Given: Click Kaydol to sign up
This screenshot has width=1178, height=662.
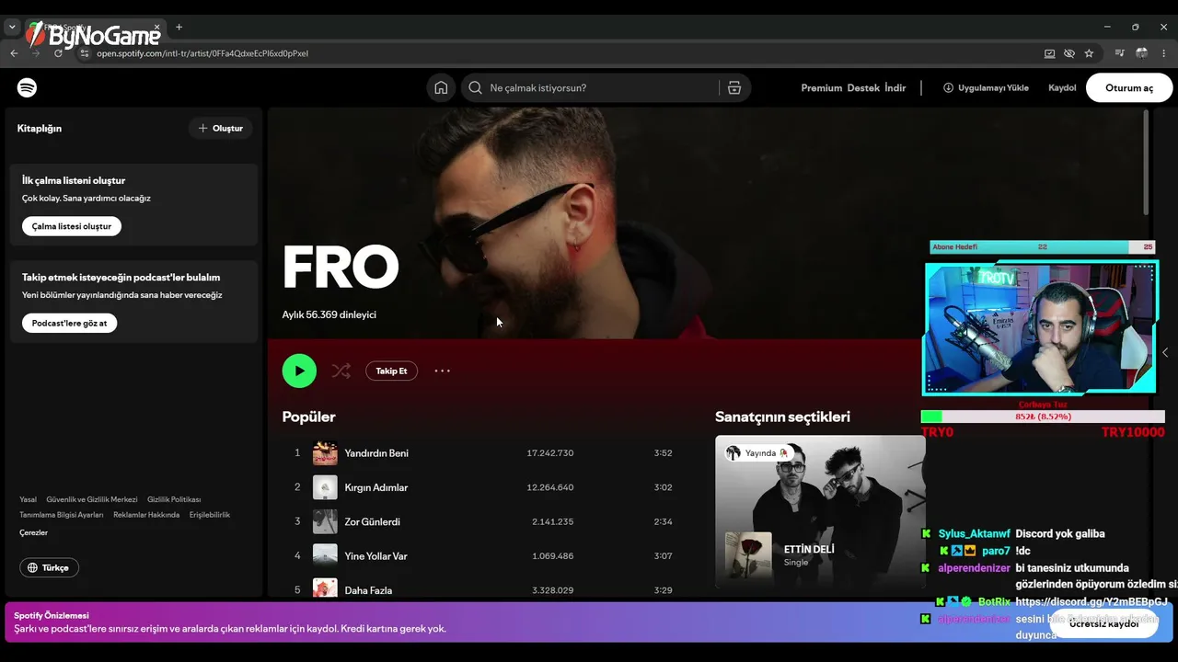Looking at the screenshot, I should [x=1062, y=88].
